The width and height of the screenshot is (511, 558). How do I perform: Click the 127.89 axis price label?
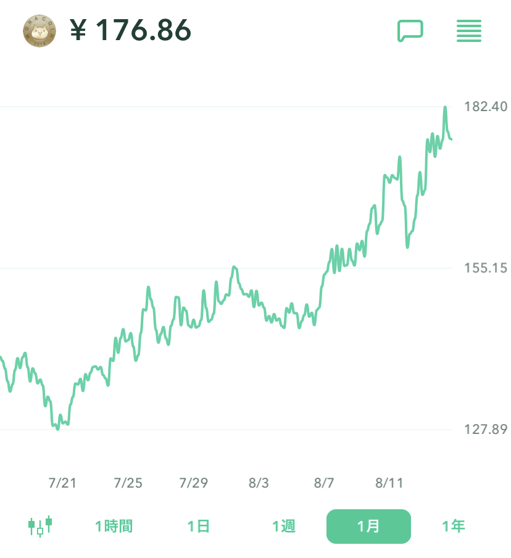click(x=486, y=429)
